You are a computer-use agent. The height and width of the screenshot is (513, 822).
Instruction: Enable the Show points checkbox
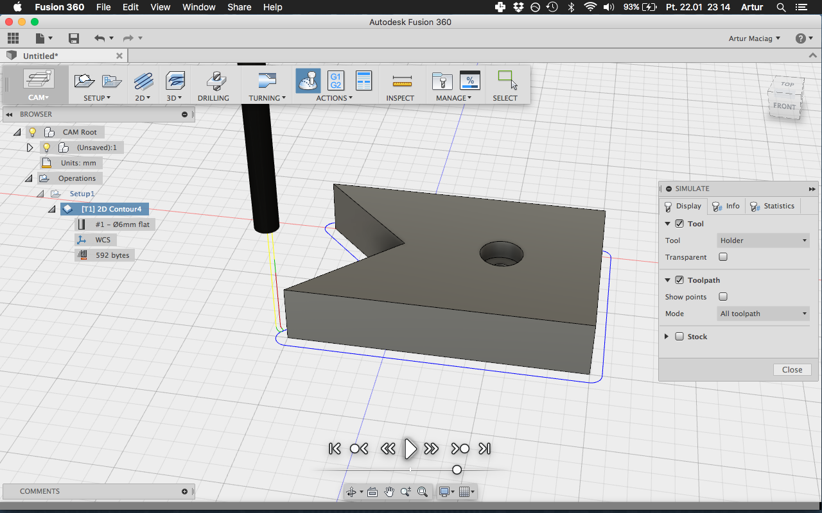coord(723,297)
